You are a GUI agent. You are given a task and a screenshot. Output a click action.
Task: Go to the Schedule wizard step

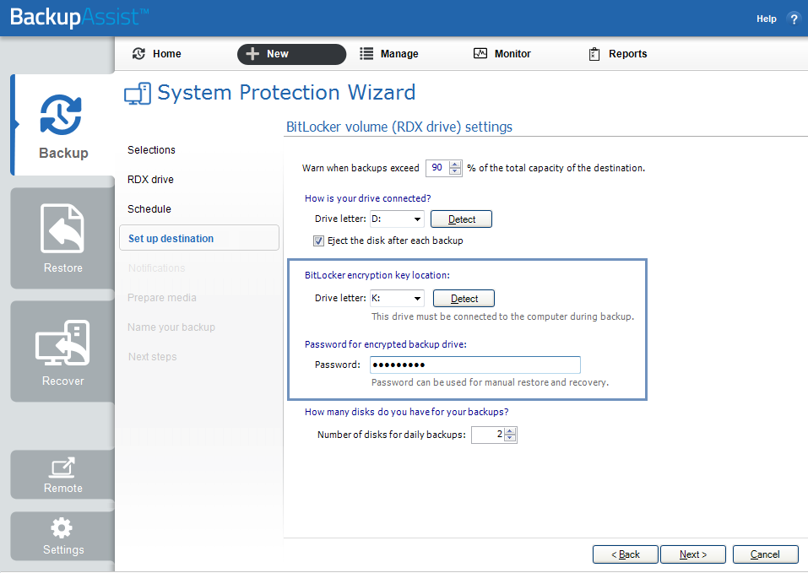click(x=149, y=209)
